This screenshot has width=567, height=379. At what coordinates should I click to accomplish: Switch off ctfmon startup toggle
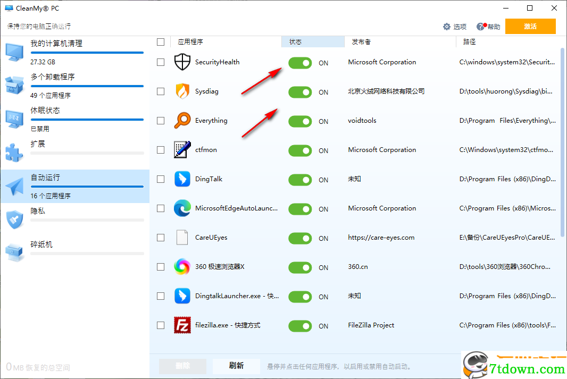pyautogui.click(x=300, y=150)
